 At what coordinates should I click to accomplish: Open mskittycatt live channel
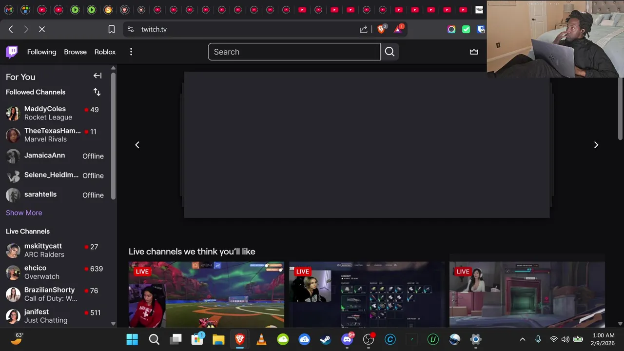coord(55,250)
